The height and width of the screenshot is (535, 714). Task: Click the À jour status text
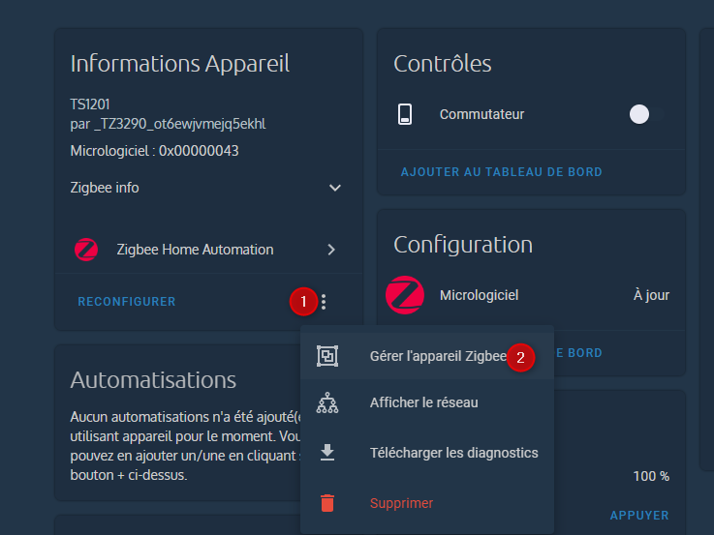(x=651, y=295)
